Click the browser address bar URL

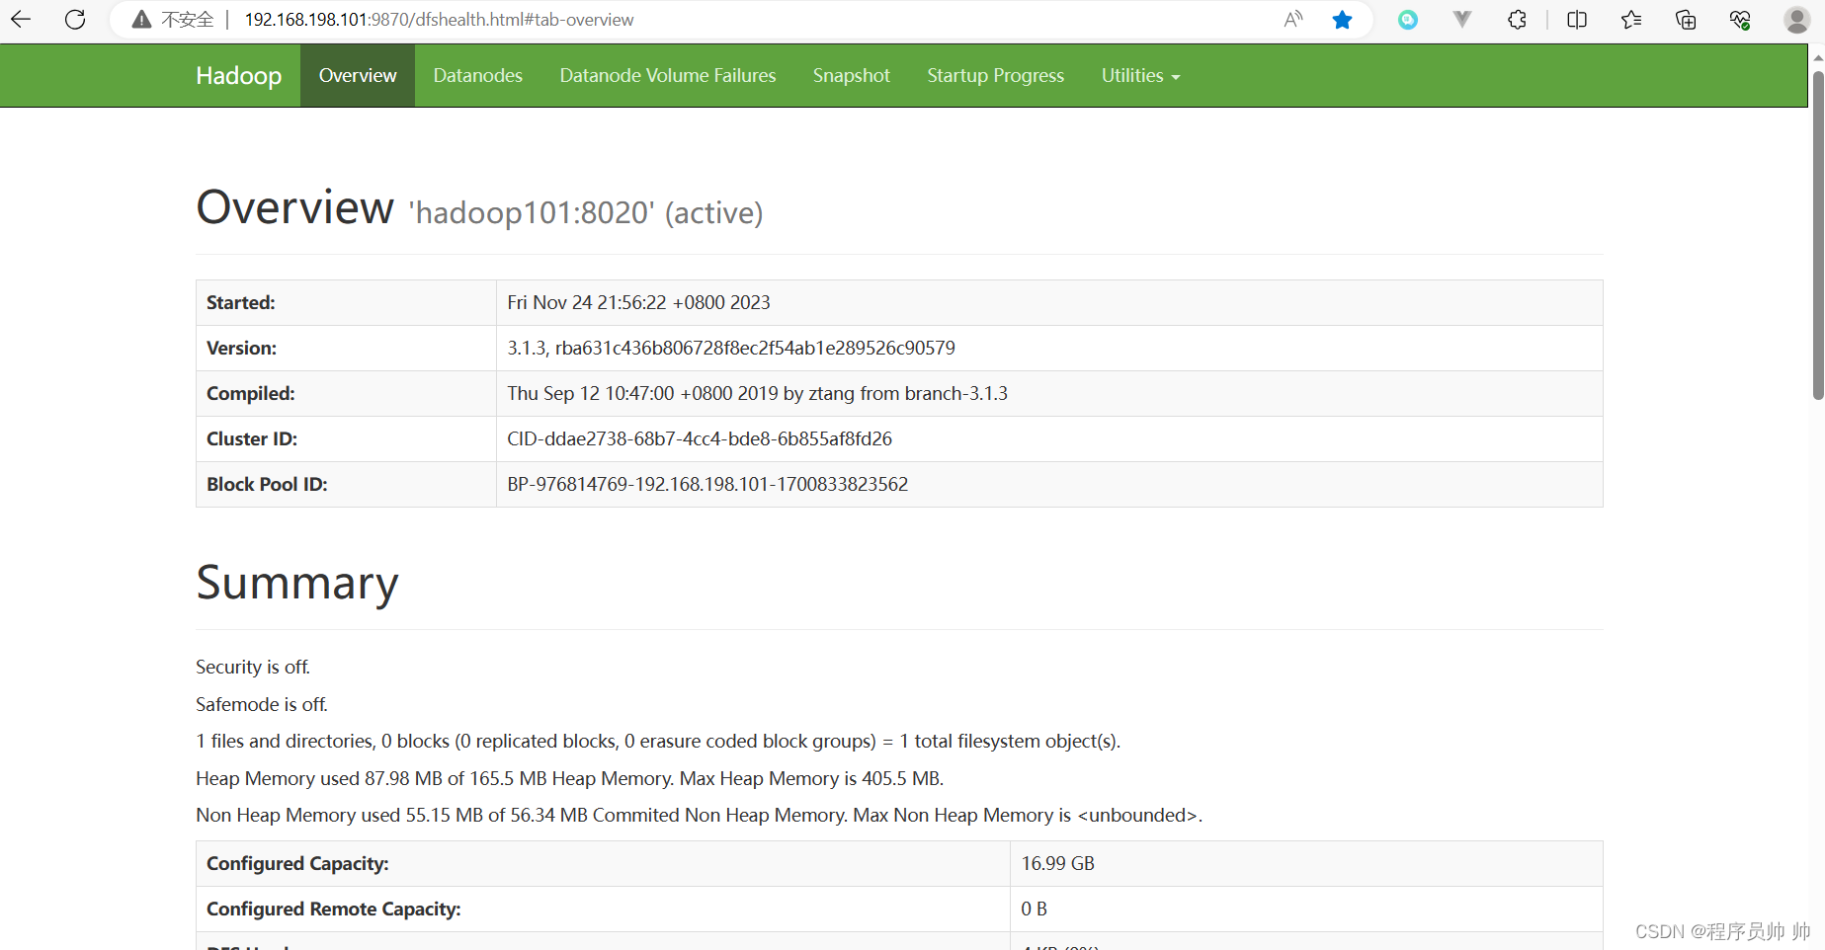pyautogui.click(x=440, y=20)
